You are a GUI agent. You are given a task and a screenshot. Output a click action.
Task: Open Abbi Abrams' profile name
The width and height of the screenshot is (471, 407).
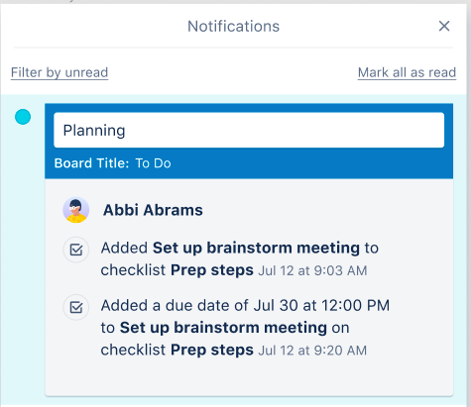click(x=153, y=210)
